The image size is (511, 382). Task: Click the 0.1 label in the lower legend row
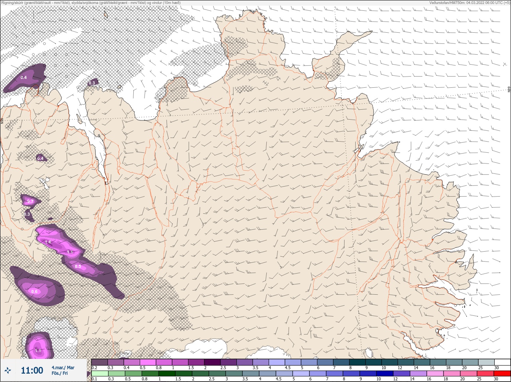94,379
